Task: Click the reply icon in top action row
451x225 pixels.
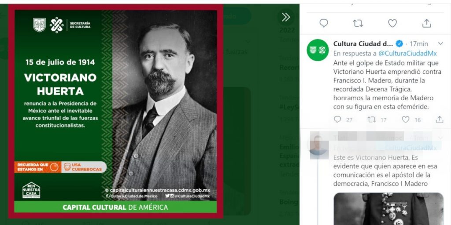Action: tap(324, 23)
